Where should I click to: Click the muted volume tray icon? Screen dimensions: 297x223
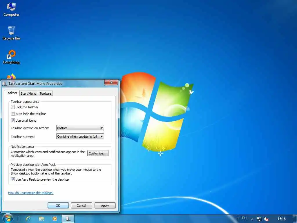click(266, 219)
